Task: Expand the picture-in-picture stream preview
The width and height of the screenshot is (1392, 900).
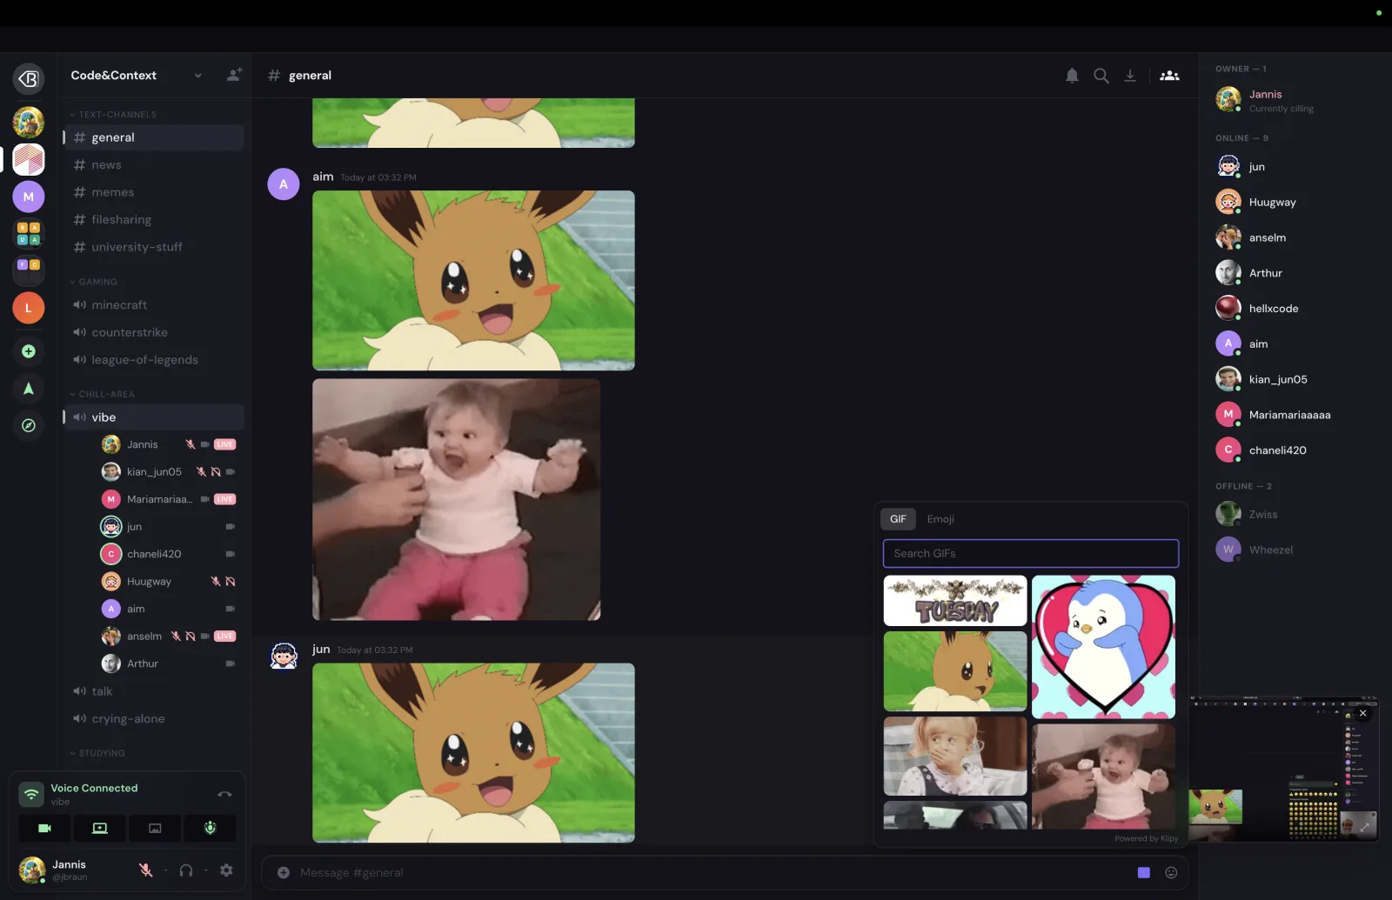Action: 1364,827
